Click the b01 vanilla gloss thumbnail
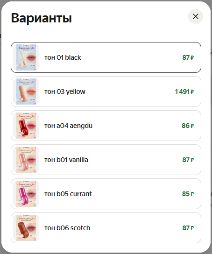This screenshot has height=254, width=212. (x=26, y=160)
